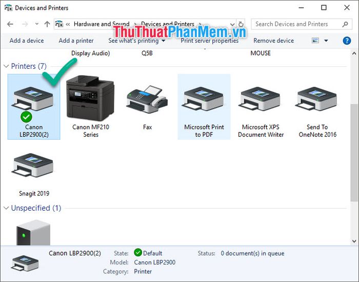Click the change view icon
359x282 pixels.
coord(315,41)
